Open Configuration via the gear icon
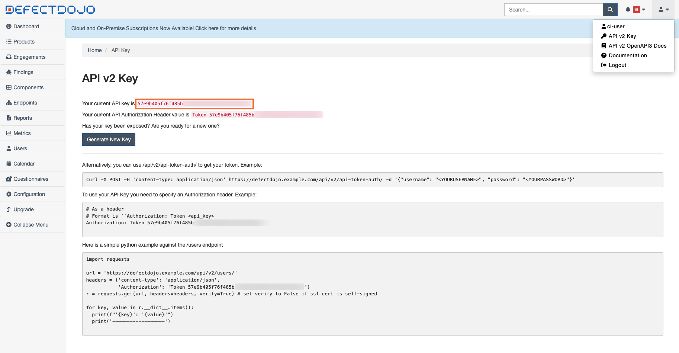 (x=29, y=194)
